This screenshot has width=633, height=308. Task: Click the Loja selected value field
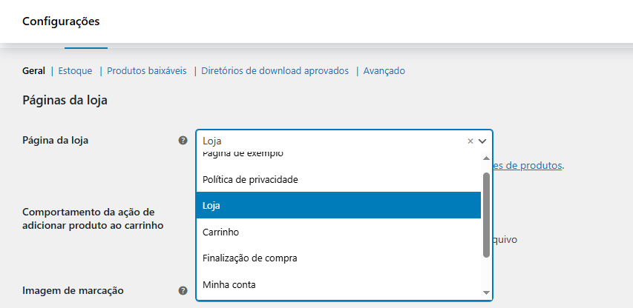click(x=327, y=141)
